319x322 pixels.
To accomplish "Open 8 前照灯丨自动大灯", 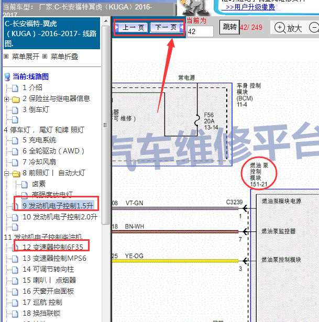I will (x=54, y=173).
